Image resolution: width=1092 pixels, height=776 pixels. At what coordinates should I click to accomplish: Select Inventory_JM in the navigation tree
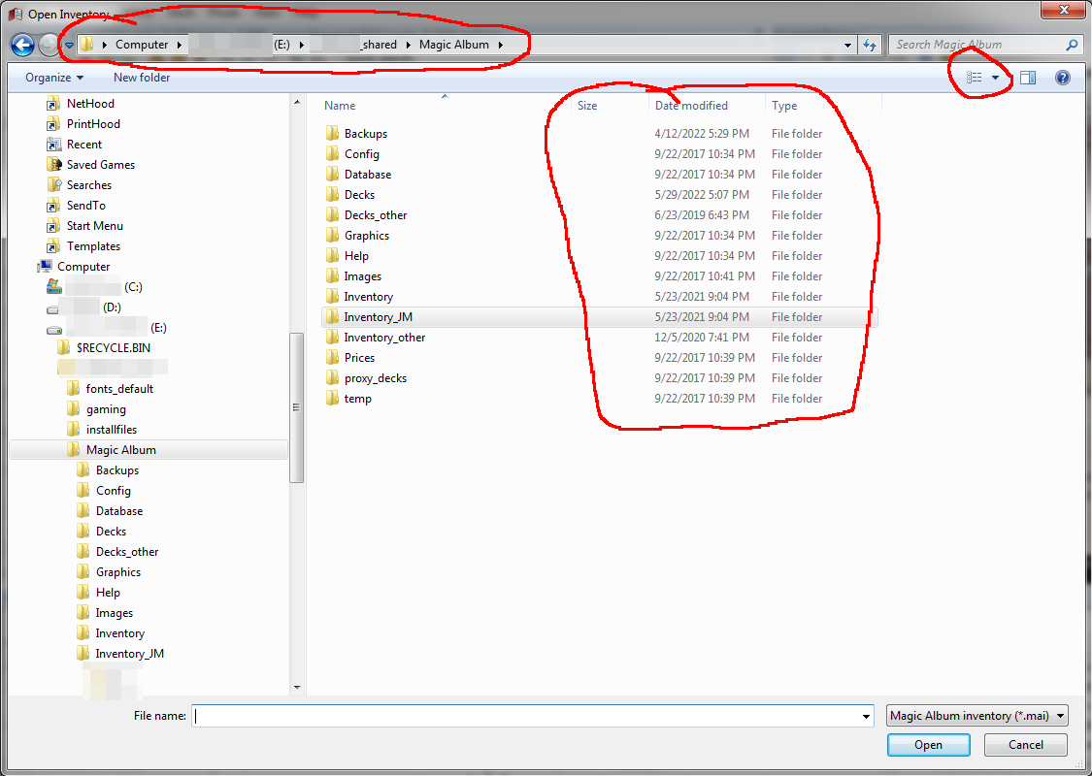tap(129, 654)
